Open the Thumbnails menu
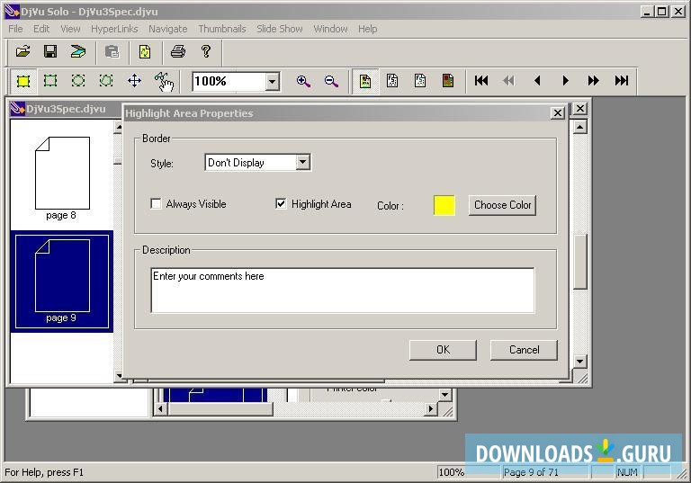 coord(221,29)
